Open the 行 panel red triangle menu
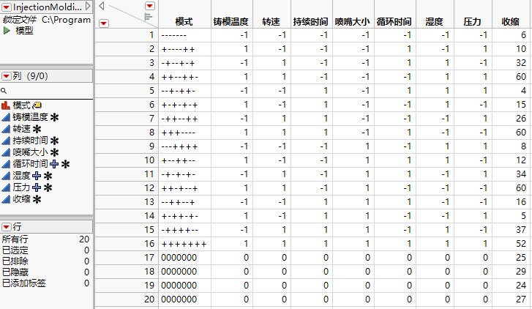The width and height of the screenshot is (532, 309). point(7,227)
